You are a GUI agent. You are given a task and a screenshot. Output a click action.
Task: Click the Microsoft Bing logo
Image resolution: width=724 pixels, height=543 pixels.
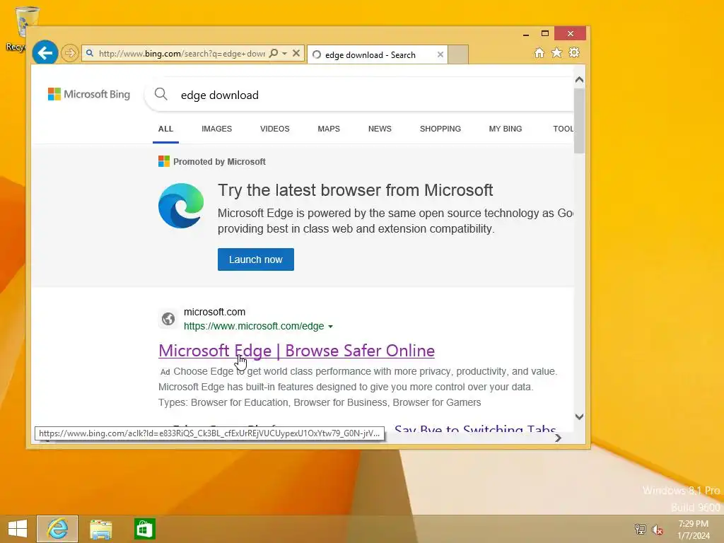(x=89, y=94)
